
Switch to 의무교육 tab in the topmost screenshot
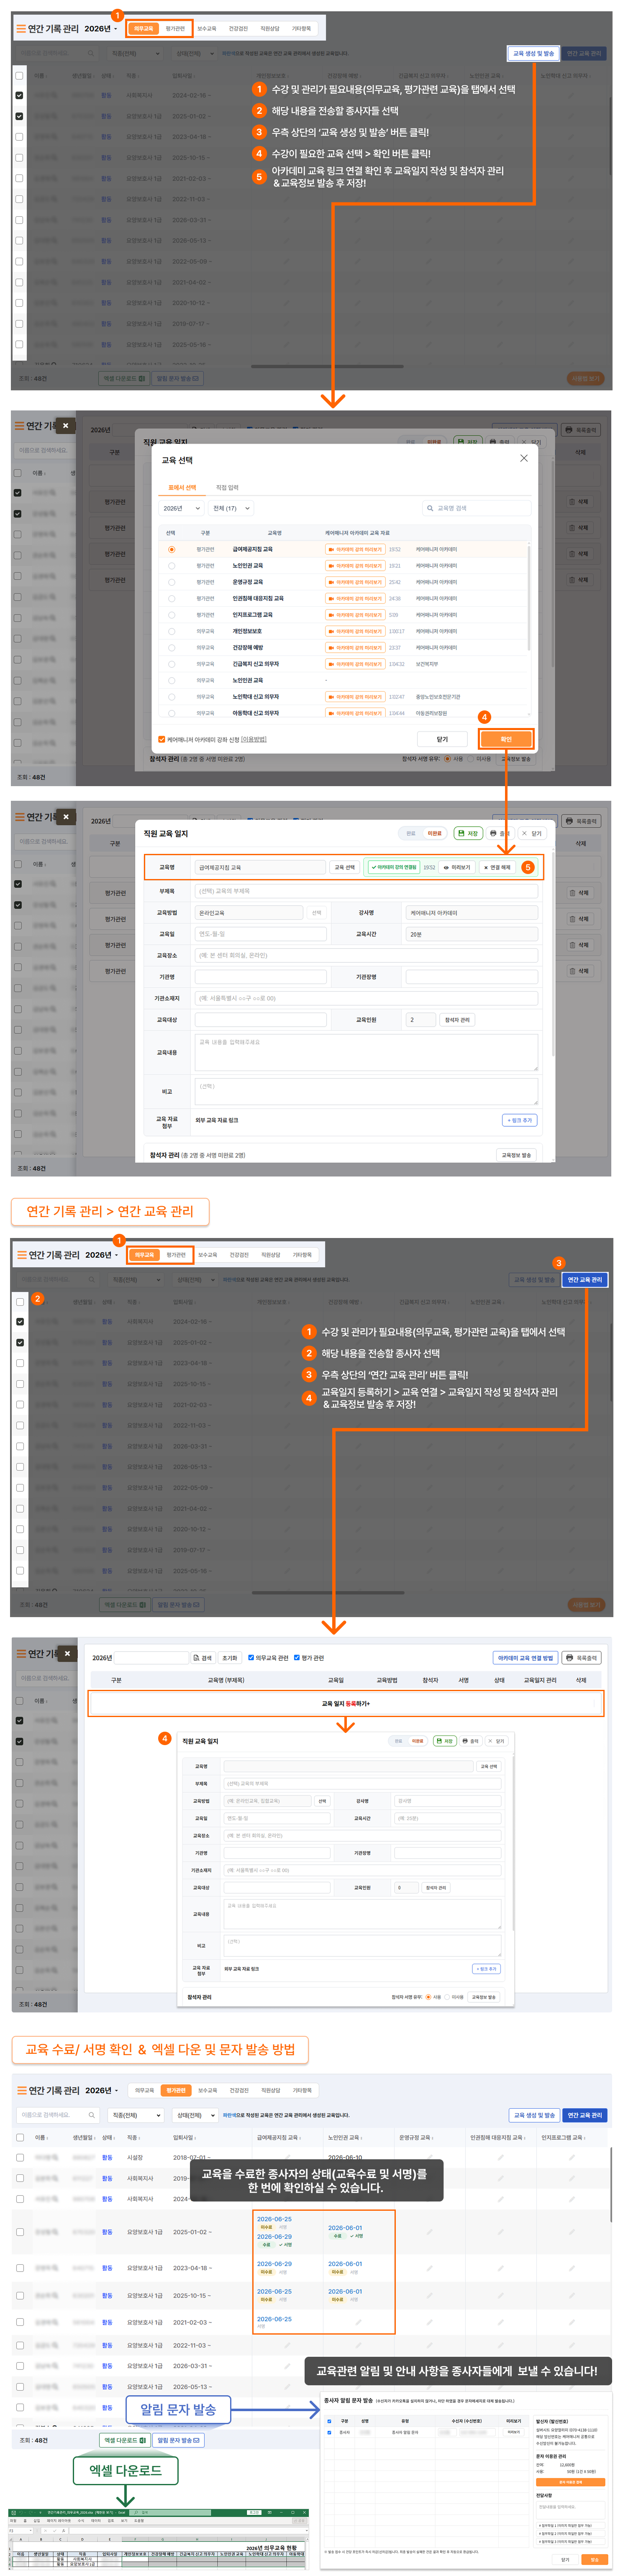tap(144, 29)
